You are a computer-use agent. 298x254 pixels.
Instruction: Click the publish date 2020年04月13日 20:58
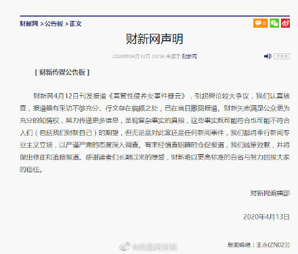pyautogui.click(x=138, y=56)
